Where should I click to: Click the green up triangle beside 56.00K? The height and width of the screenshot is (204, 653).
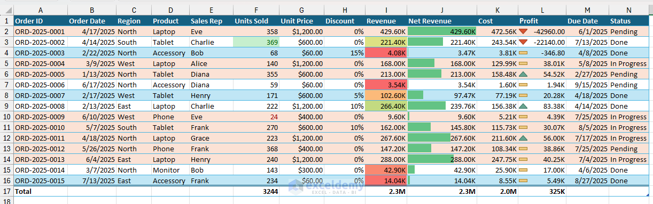(523, 138)
